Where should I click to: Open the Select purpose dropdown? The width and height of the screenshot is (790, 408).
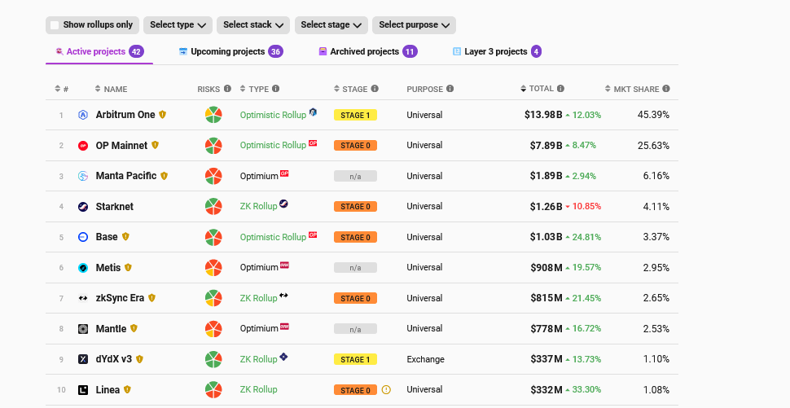414,25
